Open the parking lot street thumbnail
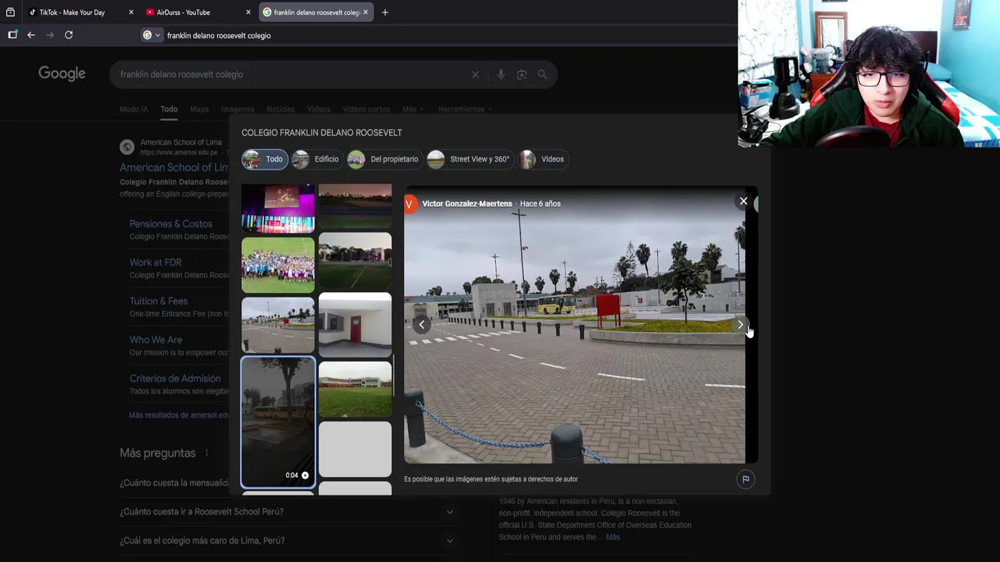This screenshot has height=562, width=1000. pyautogui.click(x=278, y=325)
